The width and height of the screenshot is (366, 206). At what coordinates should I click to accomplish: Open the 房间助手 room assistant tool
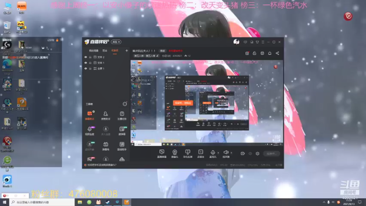point(122,146)
